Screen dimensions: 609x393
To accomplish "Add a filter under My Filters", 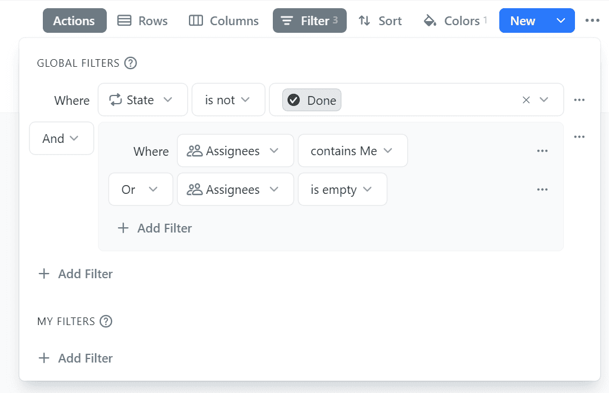I will [75, 358].
